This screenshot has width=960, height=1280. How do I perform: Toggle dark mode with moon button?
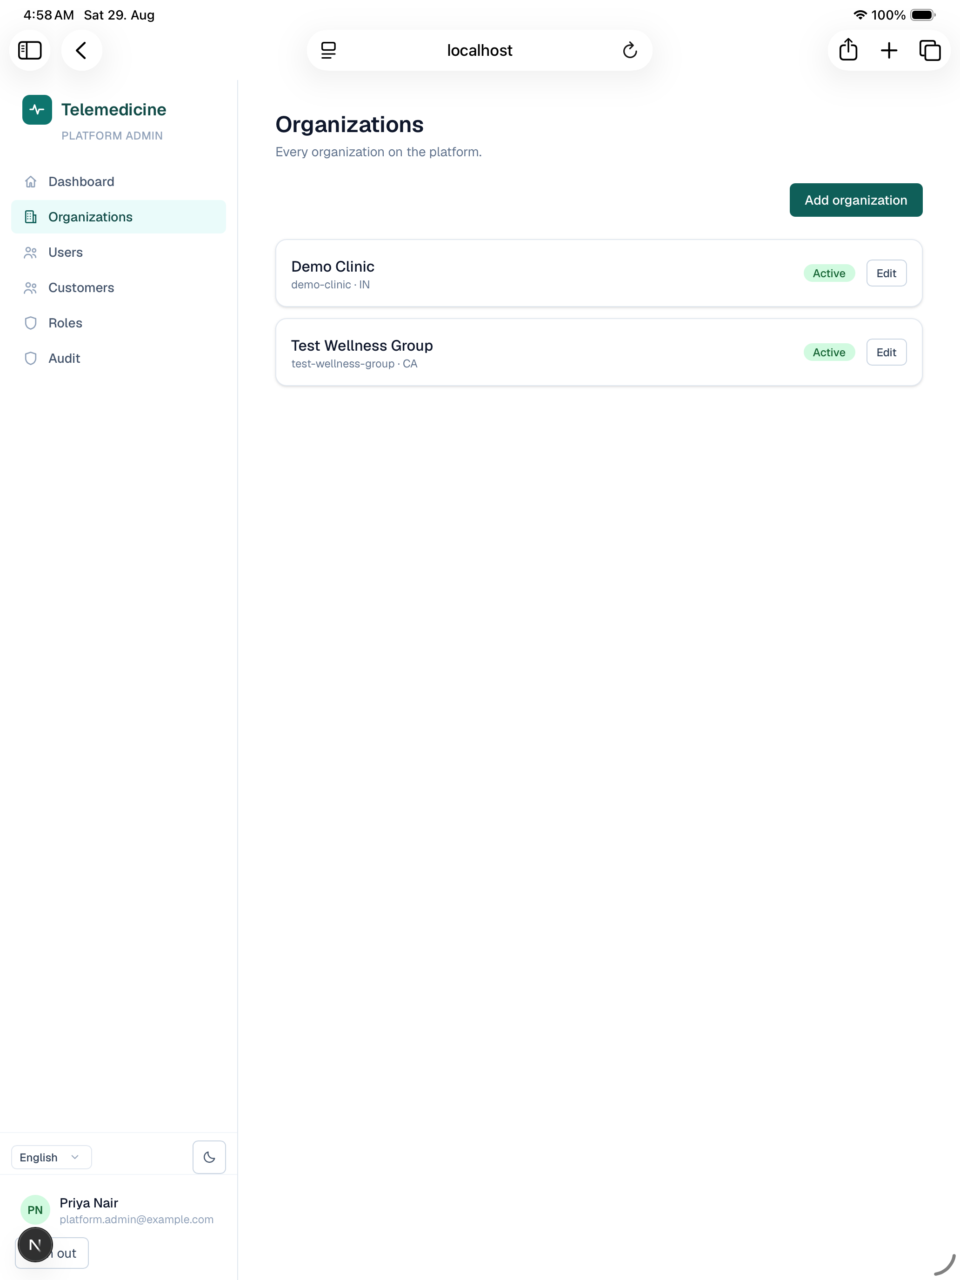coord(209,1157)
